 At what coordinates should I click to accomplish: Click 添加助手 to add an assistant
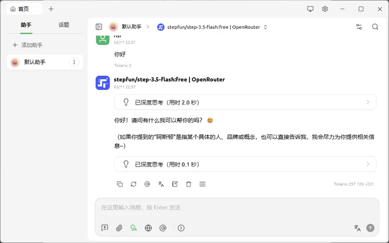pos(27,45)
